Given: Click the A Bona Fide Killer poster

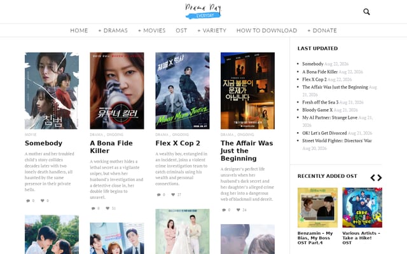Looking at the screenshot, I should click(x=117, y=91).
